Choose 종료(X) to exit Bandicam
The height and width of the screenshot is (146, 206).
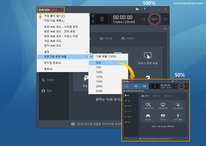[63, 69]
